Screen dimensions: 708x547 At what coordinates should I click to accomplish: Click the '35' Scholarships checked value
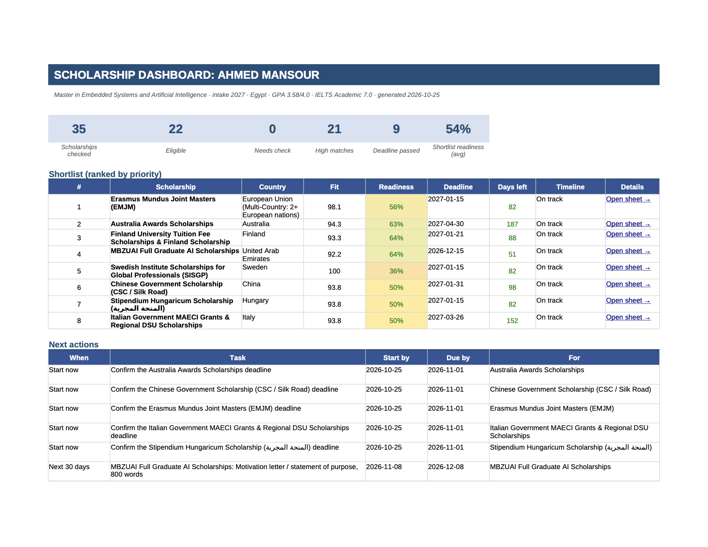79,129
